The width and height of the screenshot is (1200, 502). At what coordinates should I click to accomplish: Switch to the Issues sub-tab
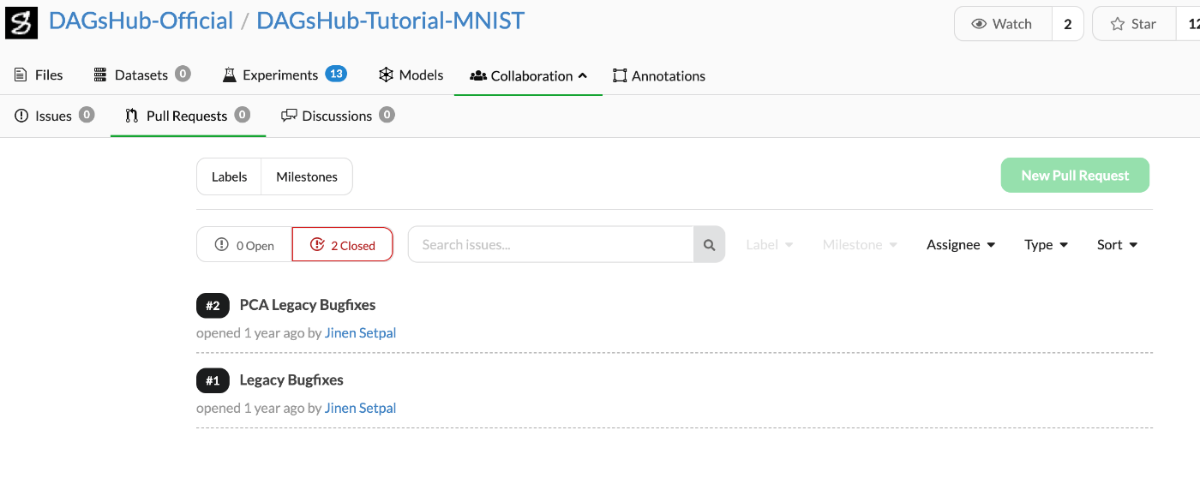point(55,116)
